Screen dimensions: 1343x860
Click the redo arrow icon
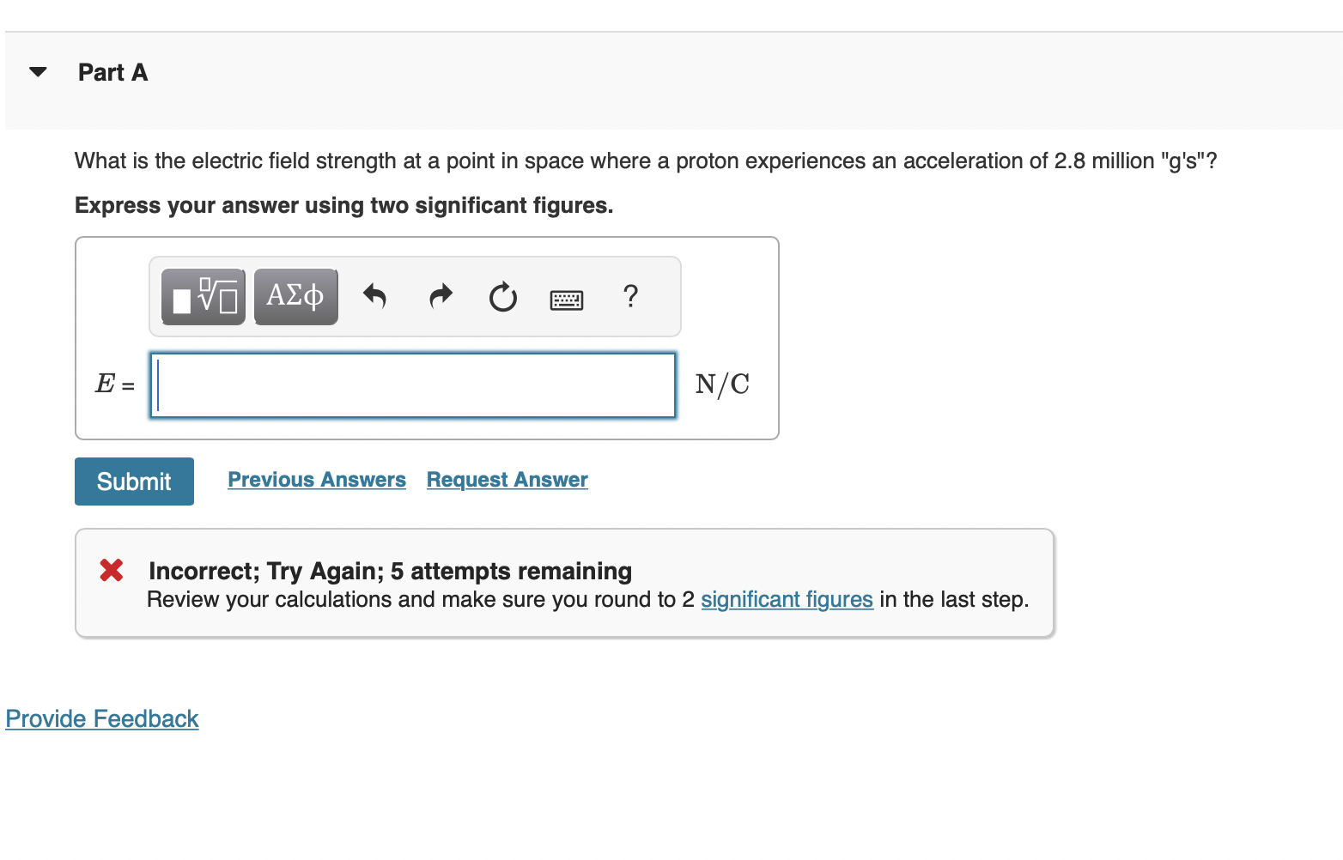tap(441, 297)
